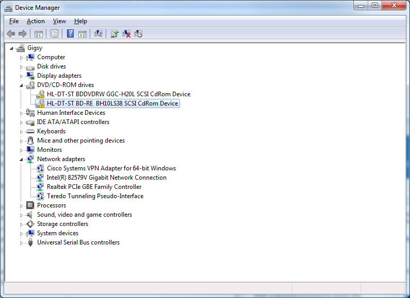Minimize the Device Manager window
Viewport: 410px width, 298px height.
(x=361, y=6)
